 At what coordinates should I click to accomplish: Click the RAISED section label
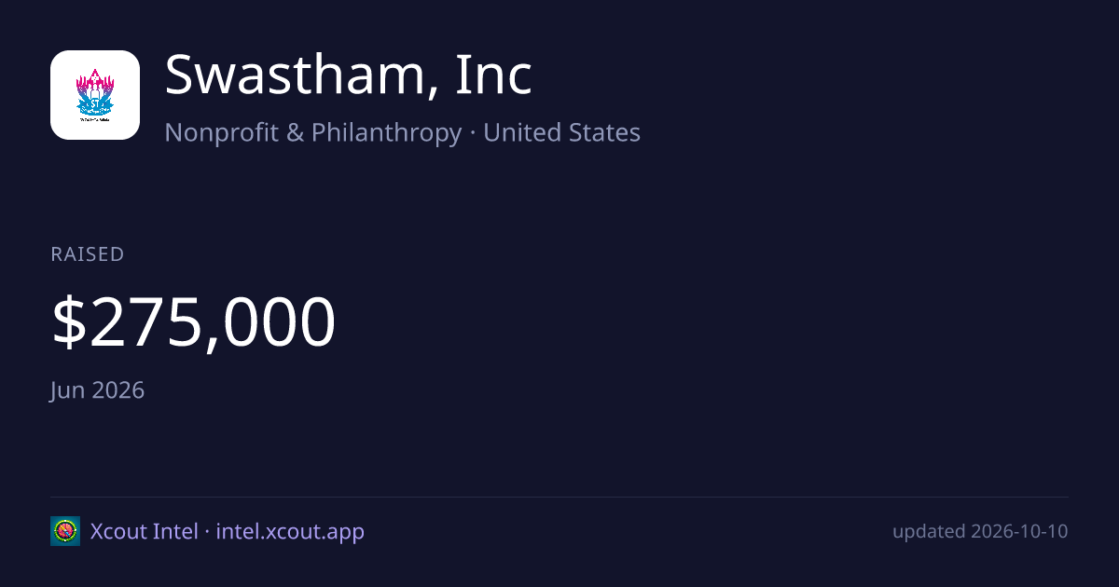point(88,254)
